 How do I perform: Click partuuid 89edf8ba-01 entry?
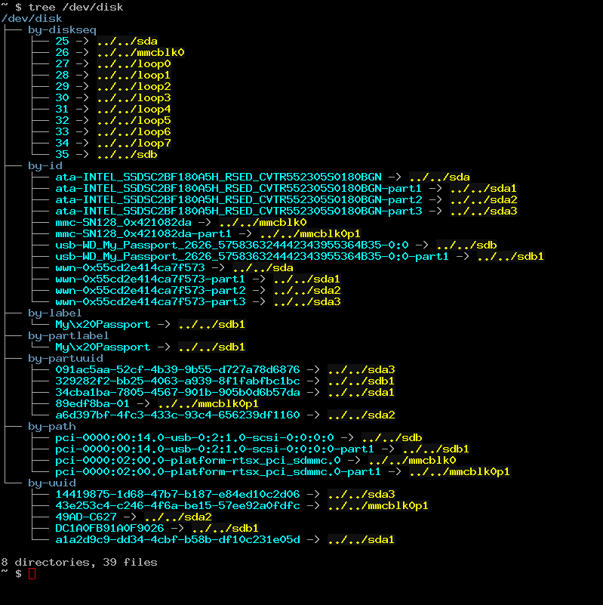92,404
